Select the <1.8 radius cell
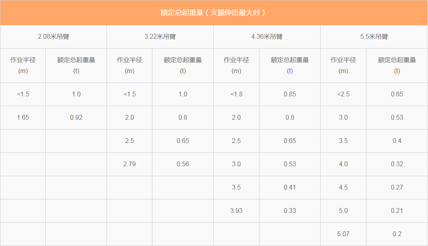This screenshot has width=428, height=246. 236,94
